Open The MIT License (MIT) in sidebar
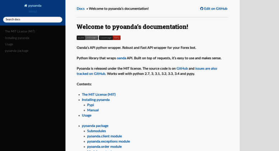This screenshot has width=279, height=151. point(20,31)
